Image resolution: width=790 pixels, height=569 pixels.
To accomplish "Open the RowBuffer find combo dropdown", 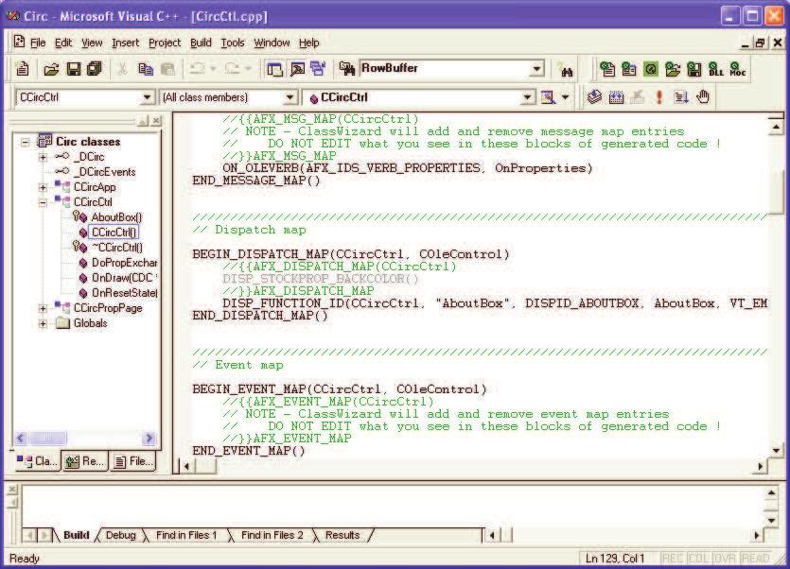I will [536, 68].
